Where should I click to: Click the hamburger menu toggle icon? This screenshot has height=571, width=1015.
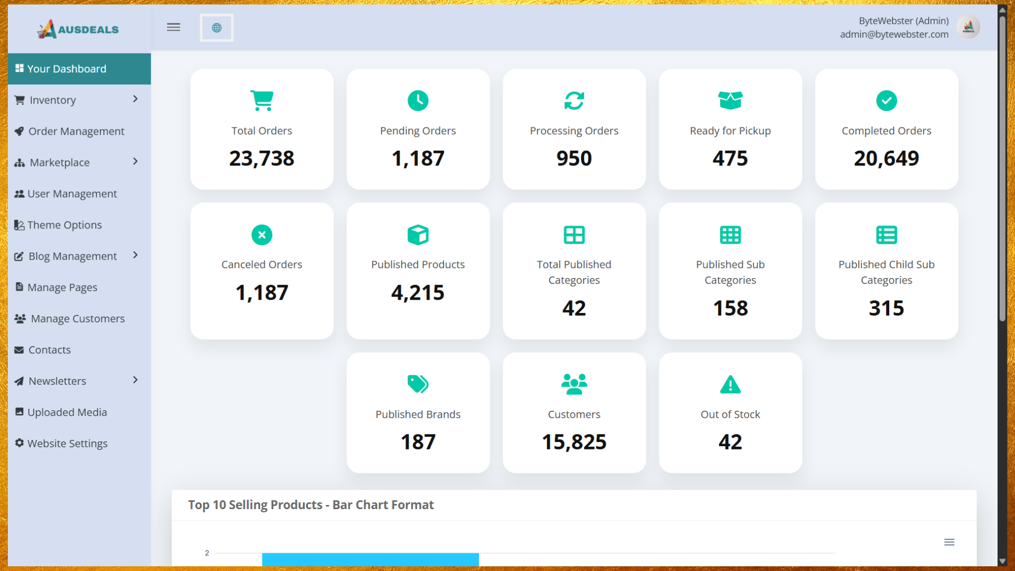click(x=173, y=27)
